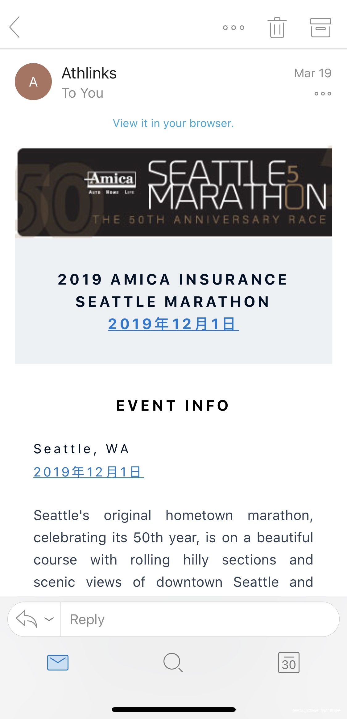
Task: Tap the date link under Seattle, WA
Action: pos(89,472)
